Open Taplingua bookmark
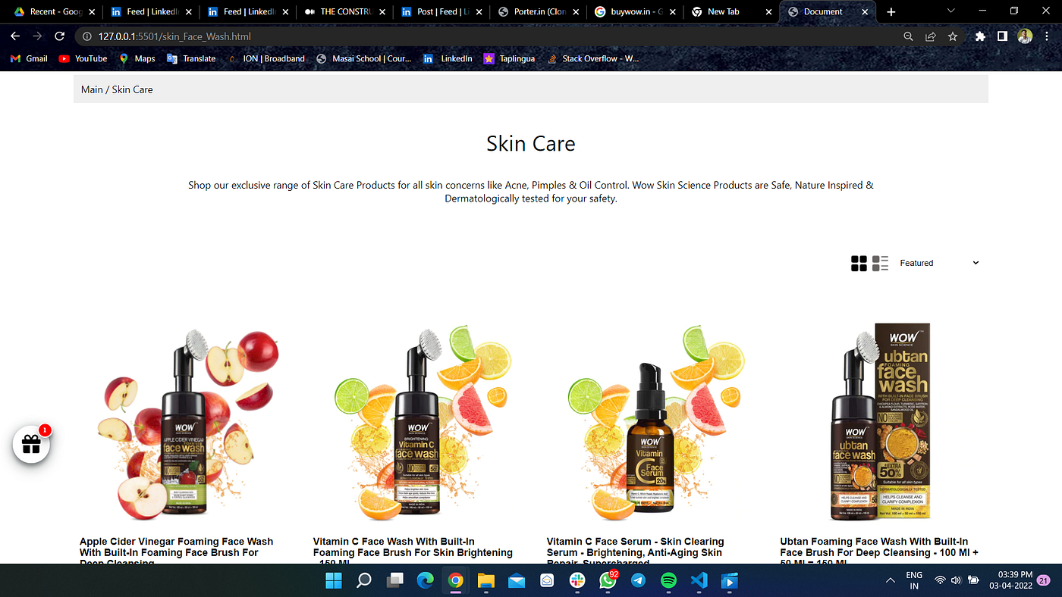This screenshot has width=1062, height=597. point(511,58)
